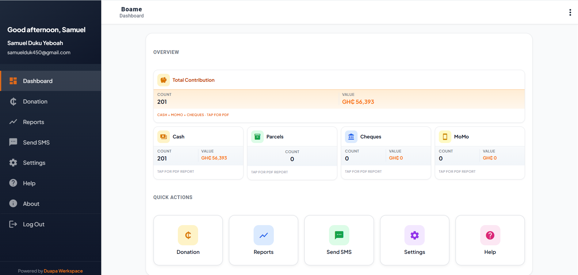Click the MoMo card title
The height and width of the screenshot is (275, 578).
pos(461,137)
